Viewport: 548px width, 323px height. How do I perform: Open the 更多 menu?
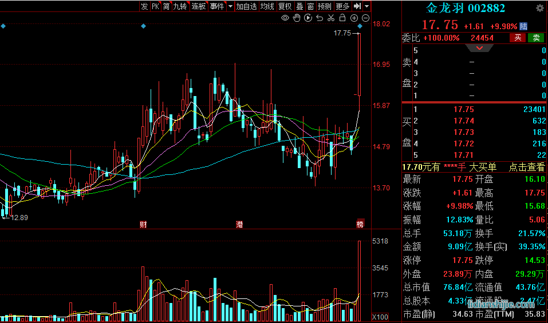tap(342, 6)
